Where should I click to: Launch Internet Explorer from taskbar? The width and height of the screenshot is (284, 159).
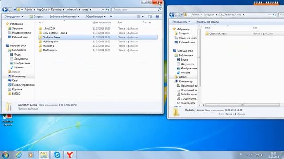pyautogui.click(x=19, y=155)
